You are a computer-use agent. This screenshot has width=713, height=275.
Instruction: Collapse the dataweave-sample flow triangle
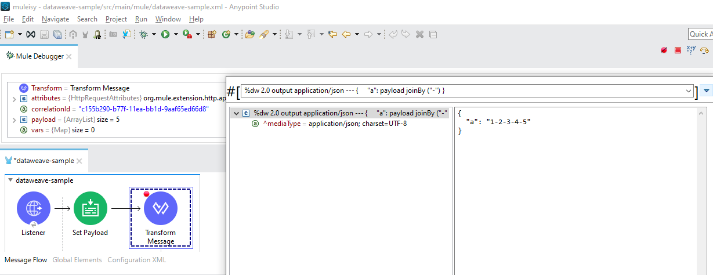pyautogui.click(x=10, y=180)
